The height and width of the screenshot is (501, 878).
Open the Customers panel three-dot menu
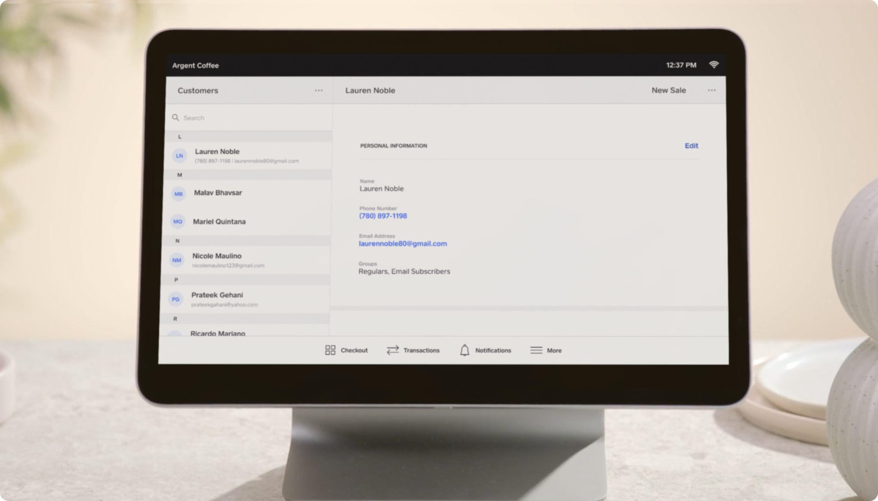point(319,90)
